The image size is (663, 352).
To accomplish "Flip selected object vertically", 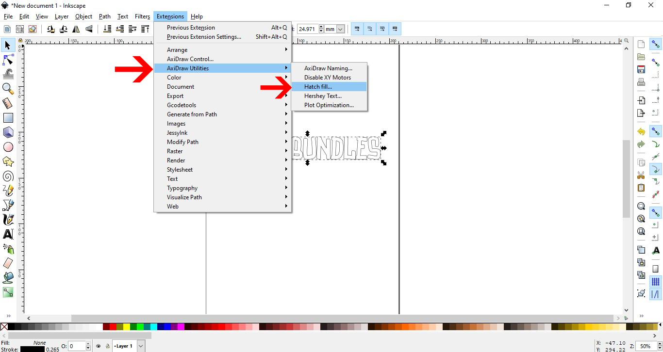I will 88,29.
